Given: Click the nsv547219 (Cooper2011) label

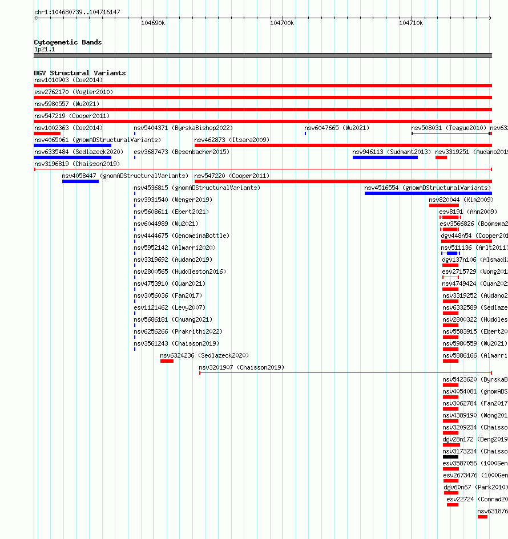Looking at the screenshot, I should [x=72, y=116].
